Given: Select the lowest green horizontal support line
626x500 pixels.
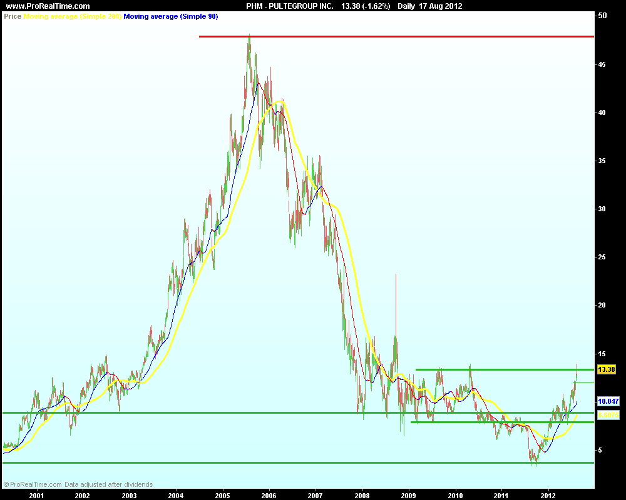Looking at the screenshot, I should coord(298,462).
